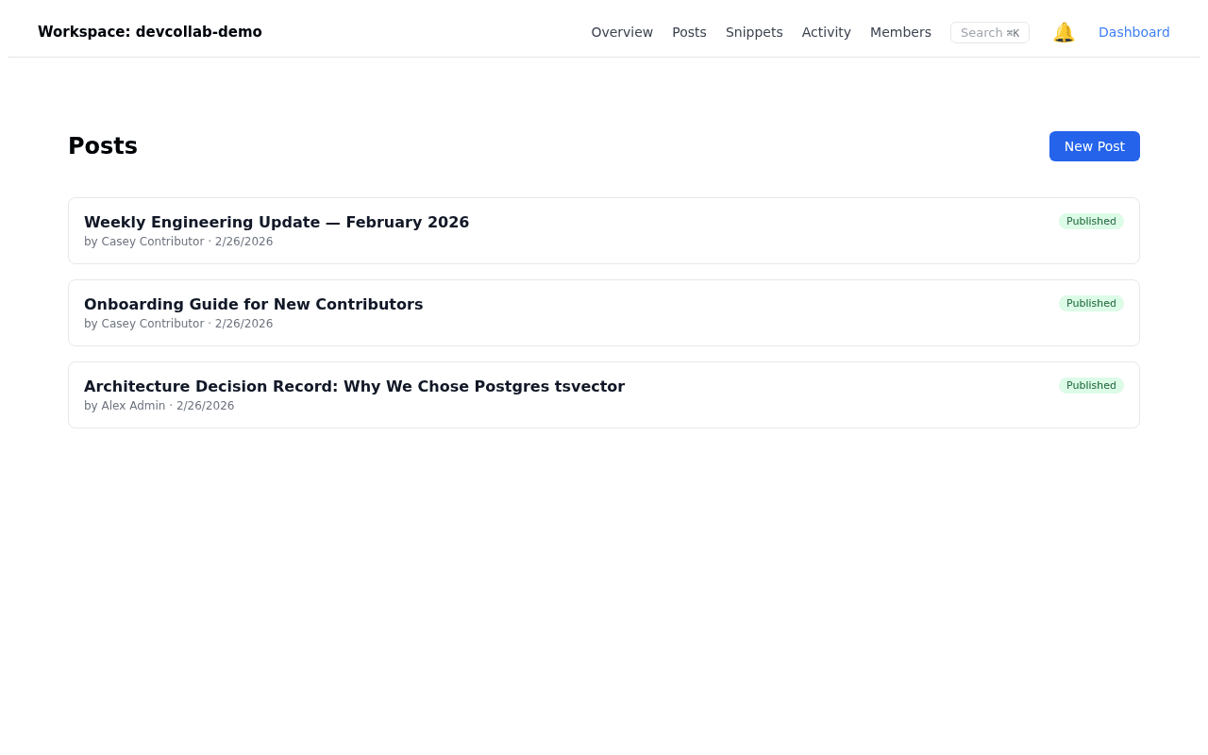The image size is (1208, 755).
Task: Create a post with New Post button
Action: 1094,146
